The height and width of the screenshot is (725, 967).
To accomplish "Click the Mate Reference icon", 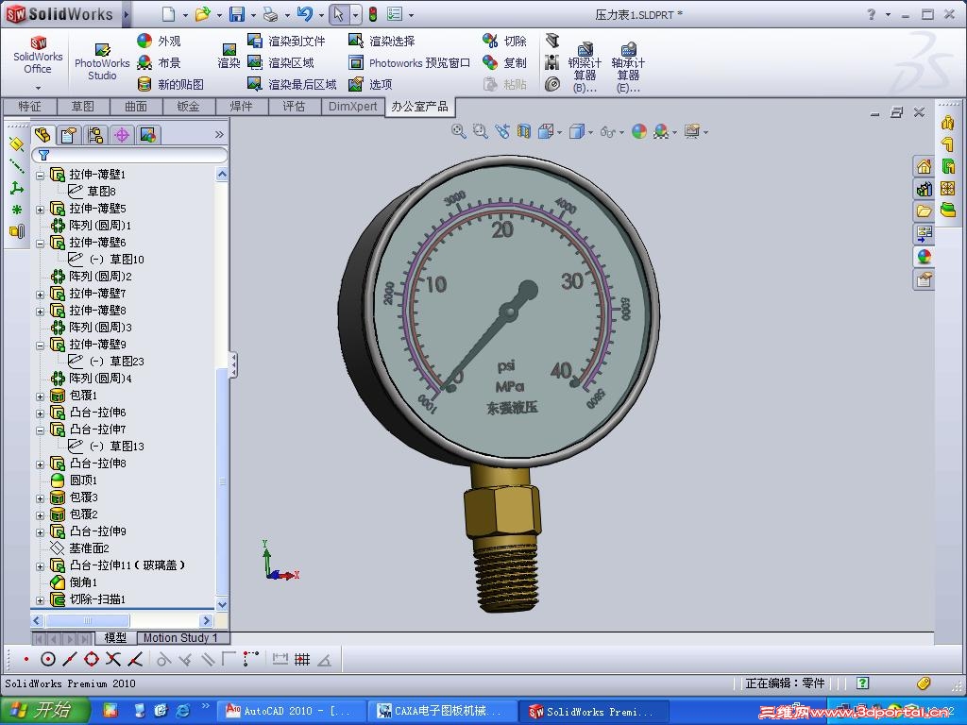I will [x=17, y=231].
